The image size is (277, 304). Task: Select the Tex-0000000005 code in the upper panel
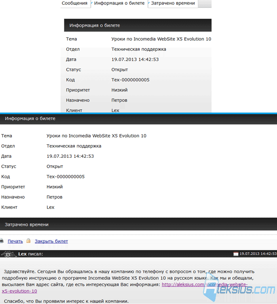pyautogui.click(x=131, y=80)
